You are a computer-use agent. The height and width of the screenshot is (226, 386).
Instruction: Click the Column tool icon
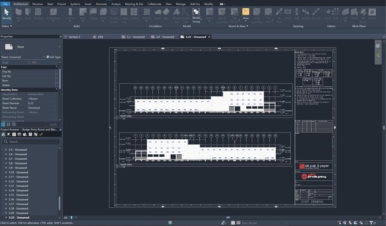pos(70,12)
